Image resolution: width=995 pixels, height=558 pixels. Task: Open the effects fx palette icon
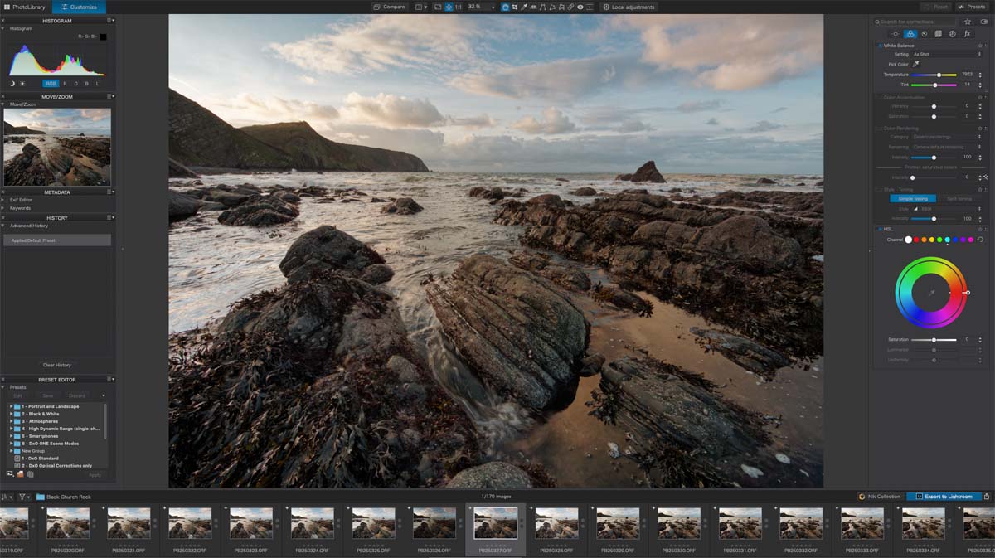(967, 34)
